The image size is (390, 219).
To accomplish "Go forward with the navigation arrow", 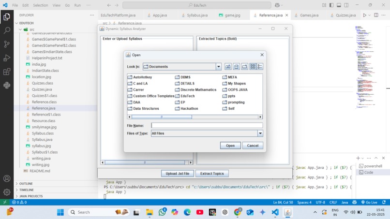I will [x=117, y=5].
